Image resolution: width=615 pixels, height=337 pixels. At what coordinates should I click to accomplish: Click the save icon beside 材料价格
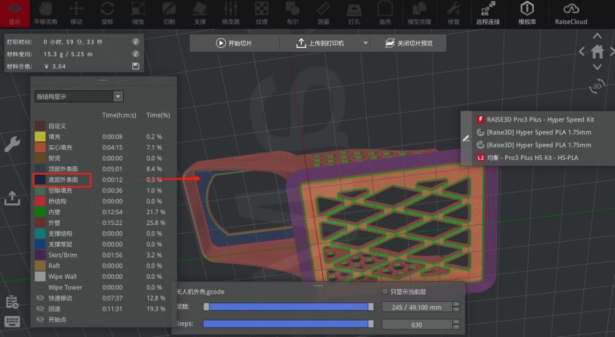click(136, 66)
